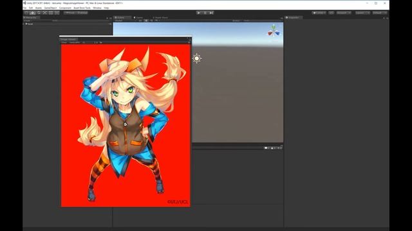Open the Account dropdown
This screenshot has width=412, height=231.
(344, 13)
